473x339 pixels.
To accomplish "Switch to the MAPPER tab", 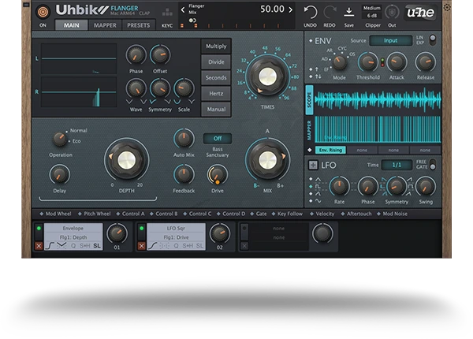I will pos(105,25).
